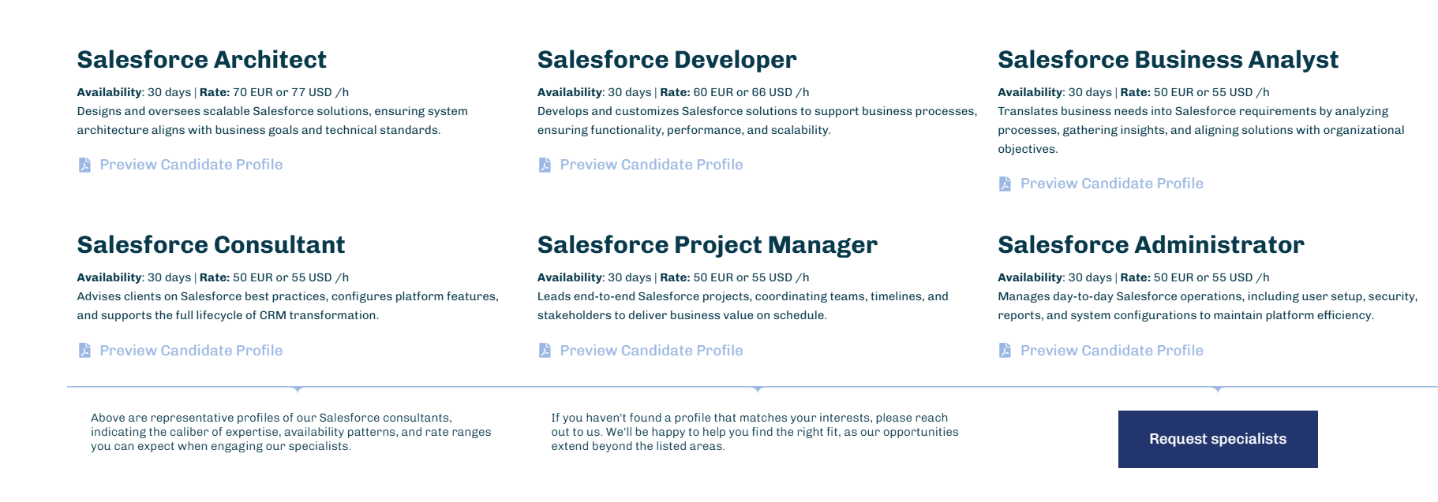Select the Salesforce Consultant heading
The image size is (1438, 502).
click(211, 245)
